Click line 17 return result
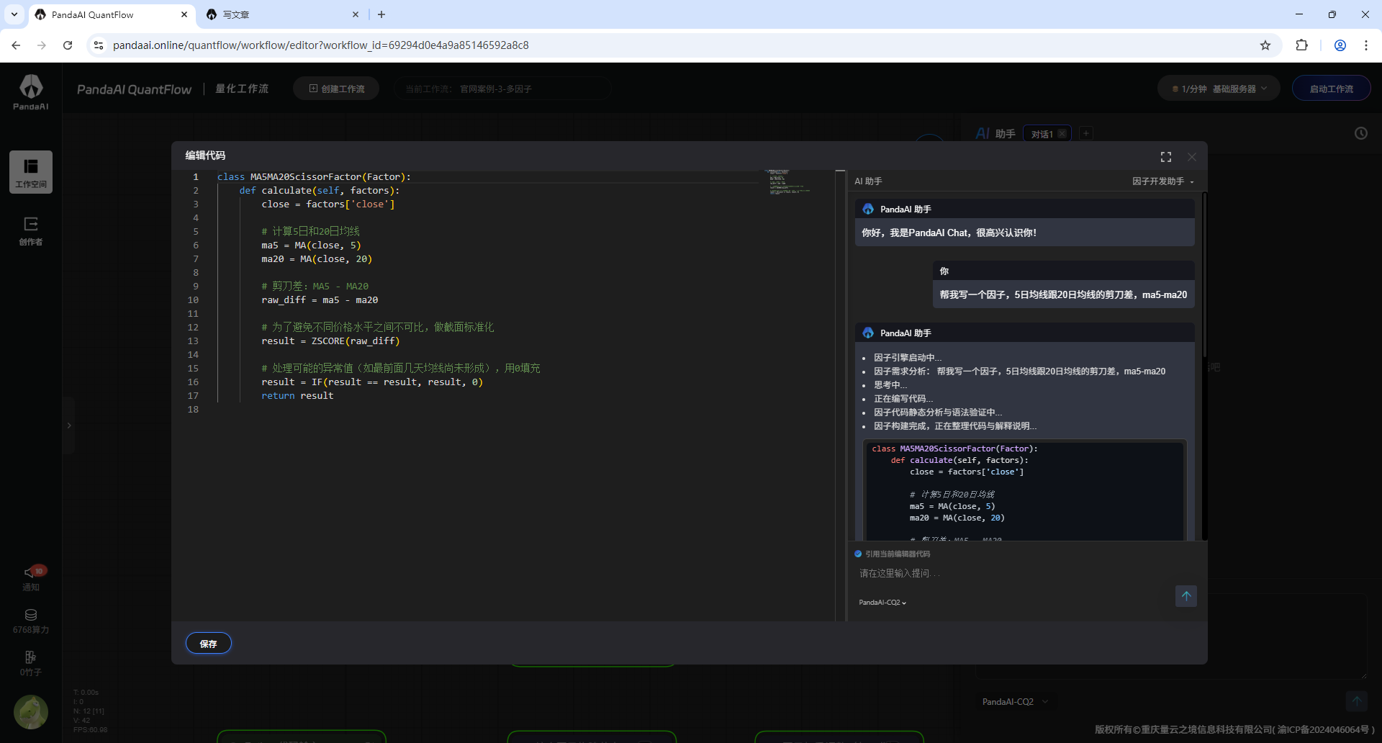The width and height of the screenshot is (1382, 743). (x=297, y=396)
